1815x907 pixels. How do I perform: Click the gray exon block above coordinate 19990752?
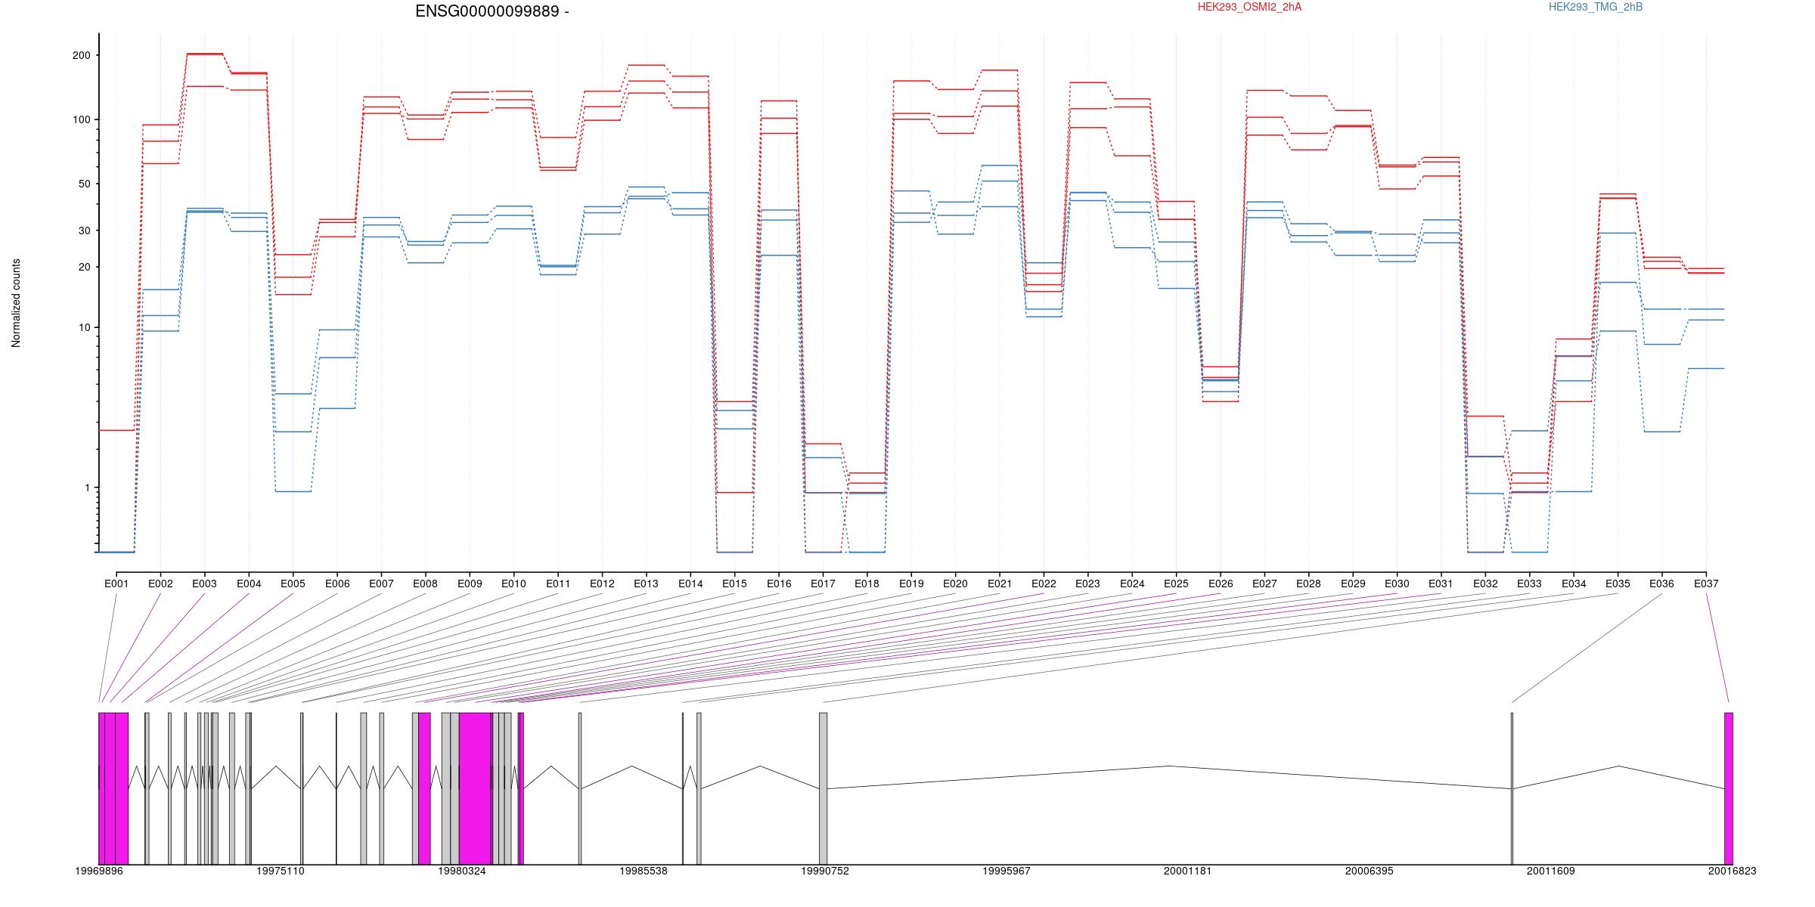[x=823, y=788]
